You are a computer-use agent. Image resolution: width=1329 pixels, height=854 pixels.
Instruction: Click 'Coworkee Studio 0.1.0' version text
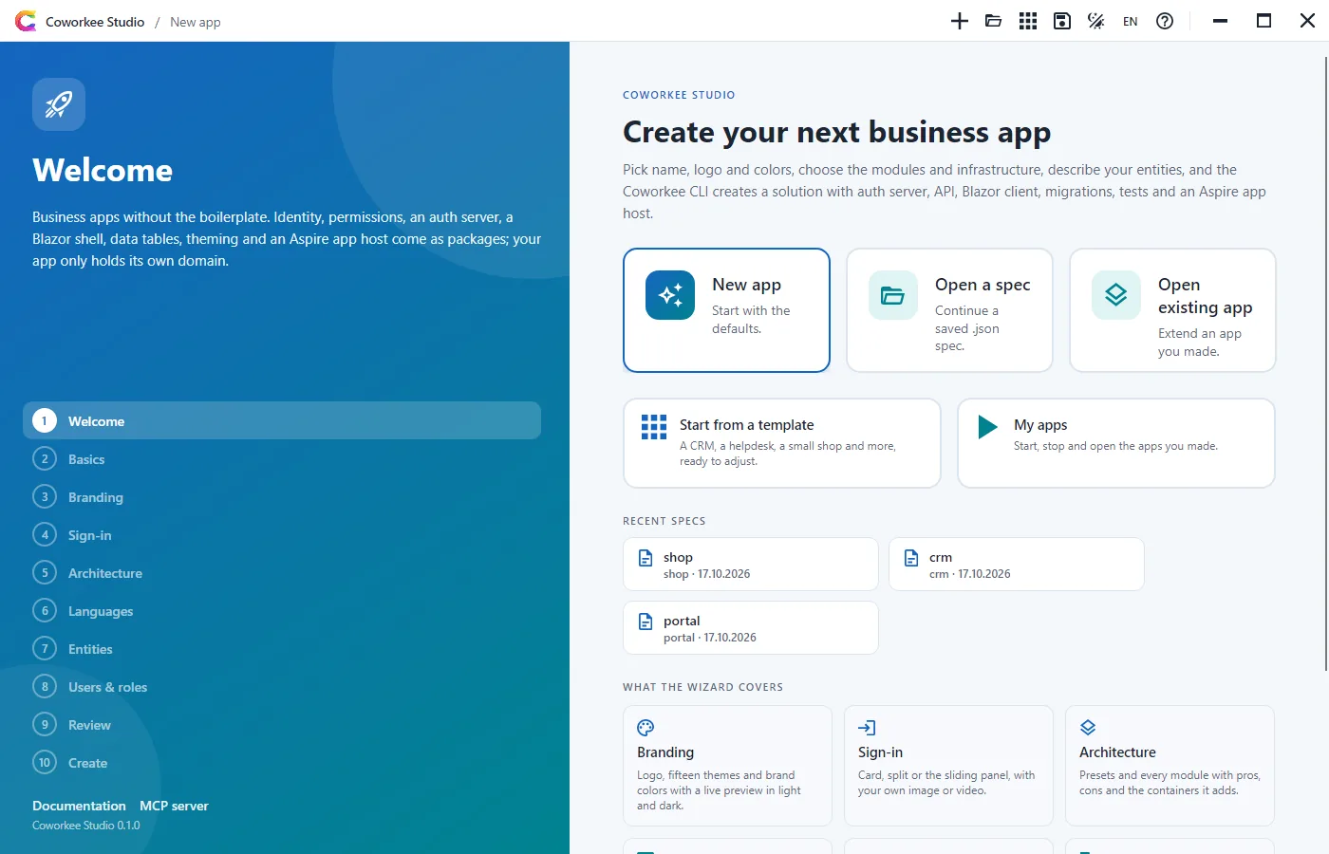(86, 826)
